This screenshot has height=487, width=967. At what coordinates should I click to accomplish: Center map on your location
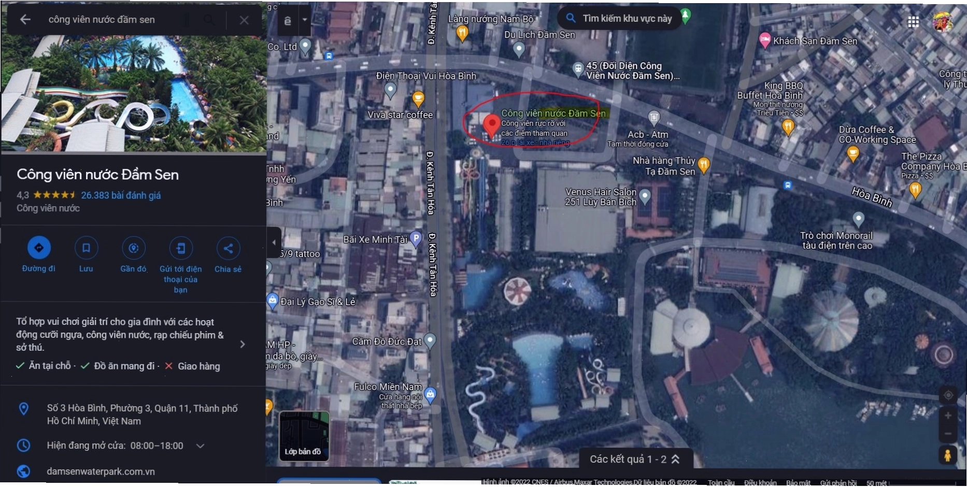coord(948,395)
